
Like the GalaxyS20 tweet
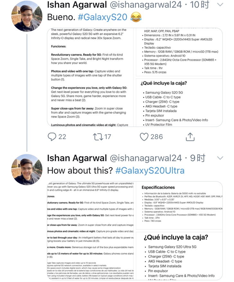144,137
